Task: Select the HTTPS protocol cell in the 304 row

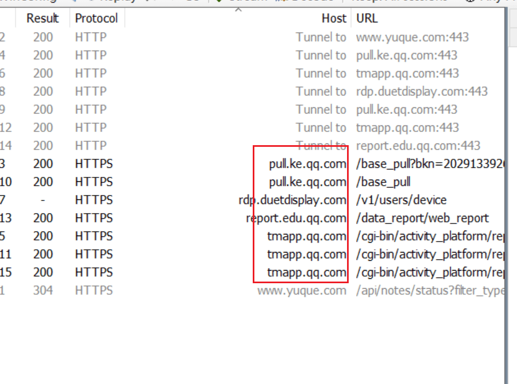Action: pos(94,291)
